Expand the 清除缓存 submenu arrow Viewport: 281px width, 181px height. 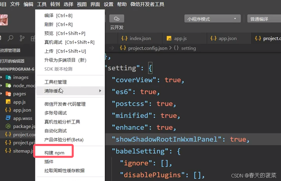100,91
